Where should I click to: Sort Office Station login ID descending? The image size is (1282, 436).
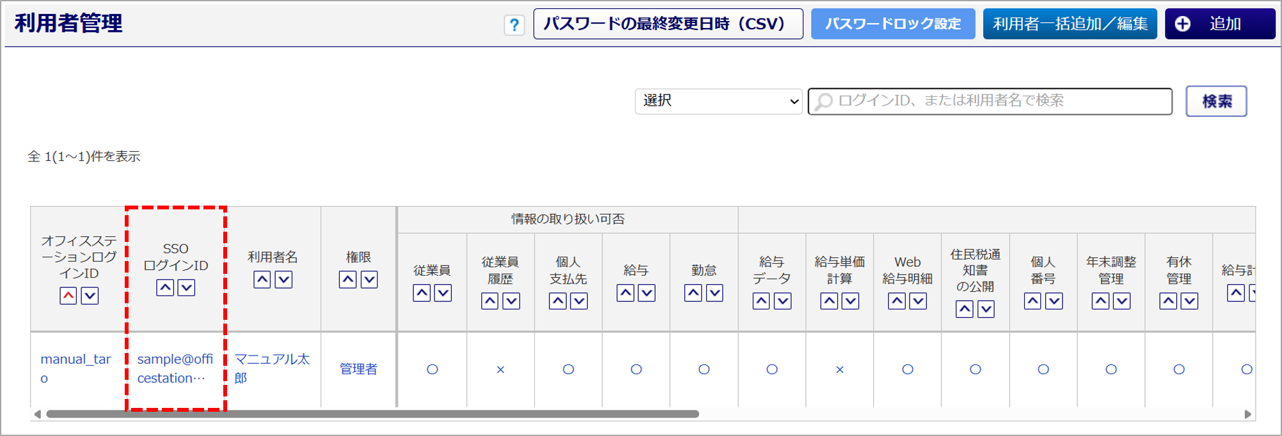click(x=90, y=296)
